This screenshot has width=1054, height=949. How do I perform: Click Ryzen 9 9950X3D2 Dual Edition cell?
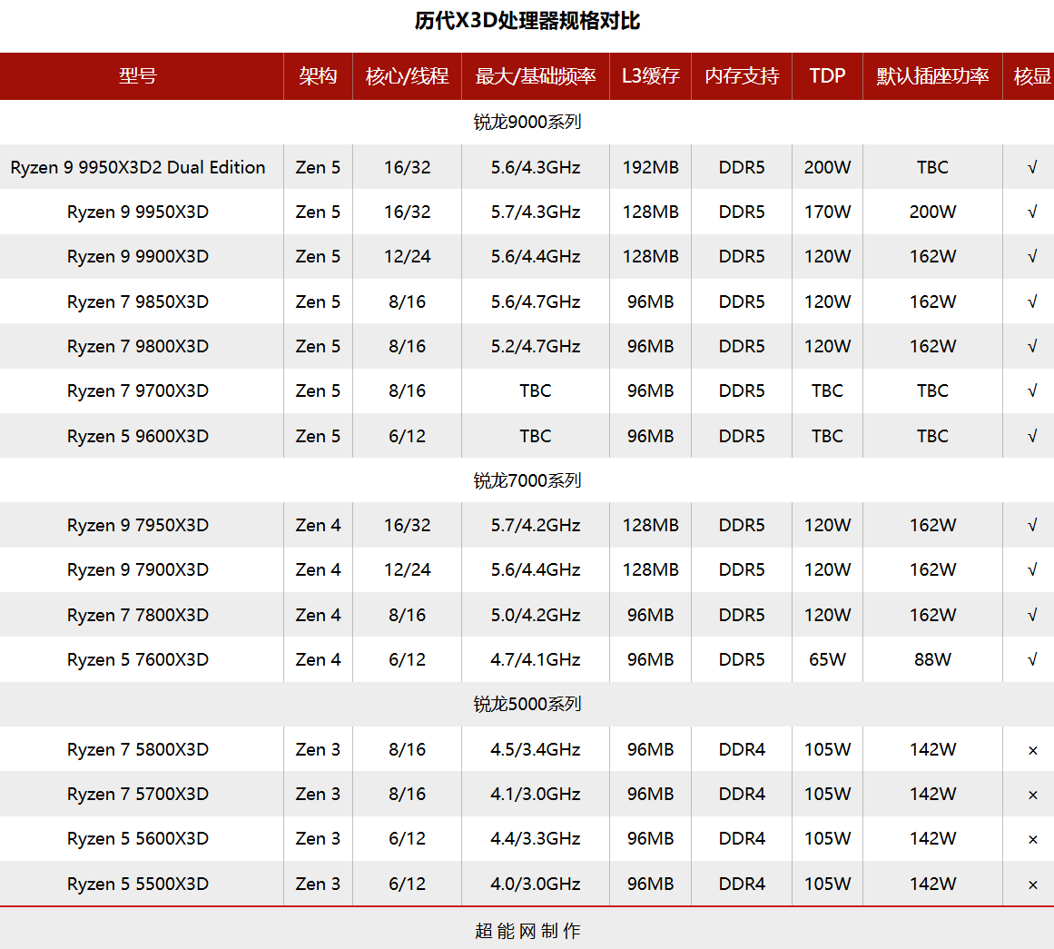[138, 167]
